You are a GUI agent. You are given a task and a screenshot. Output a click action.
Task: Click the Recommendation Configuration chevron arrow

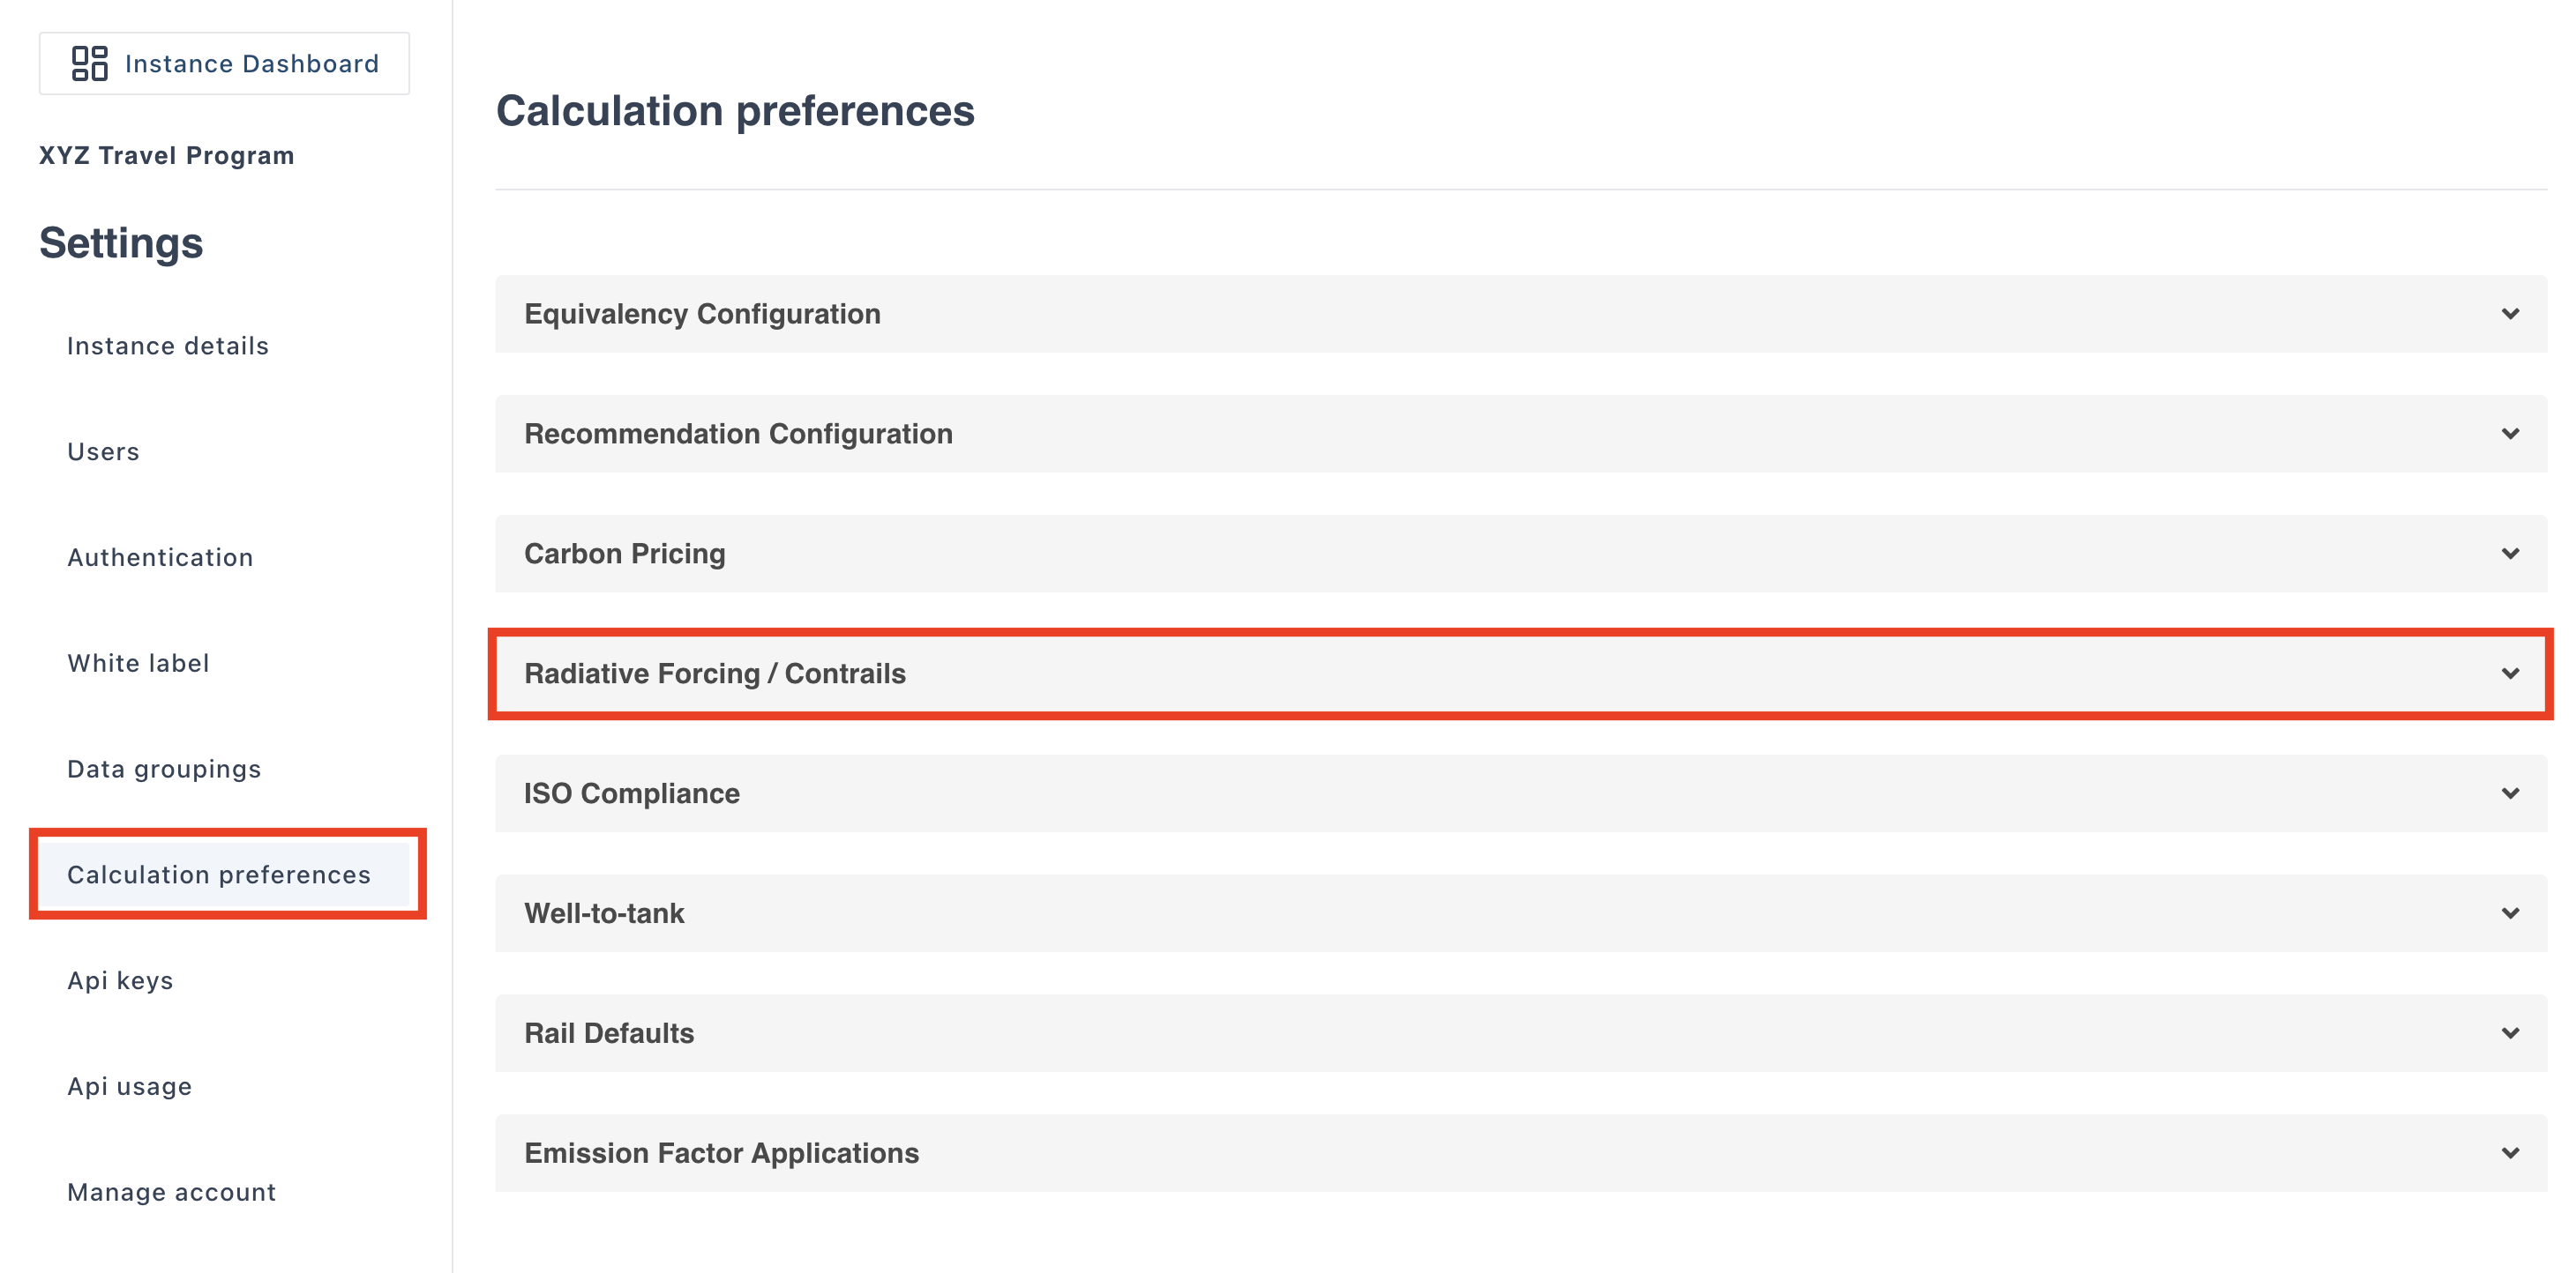tap(2509, 434)
